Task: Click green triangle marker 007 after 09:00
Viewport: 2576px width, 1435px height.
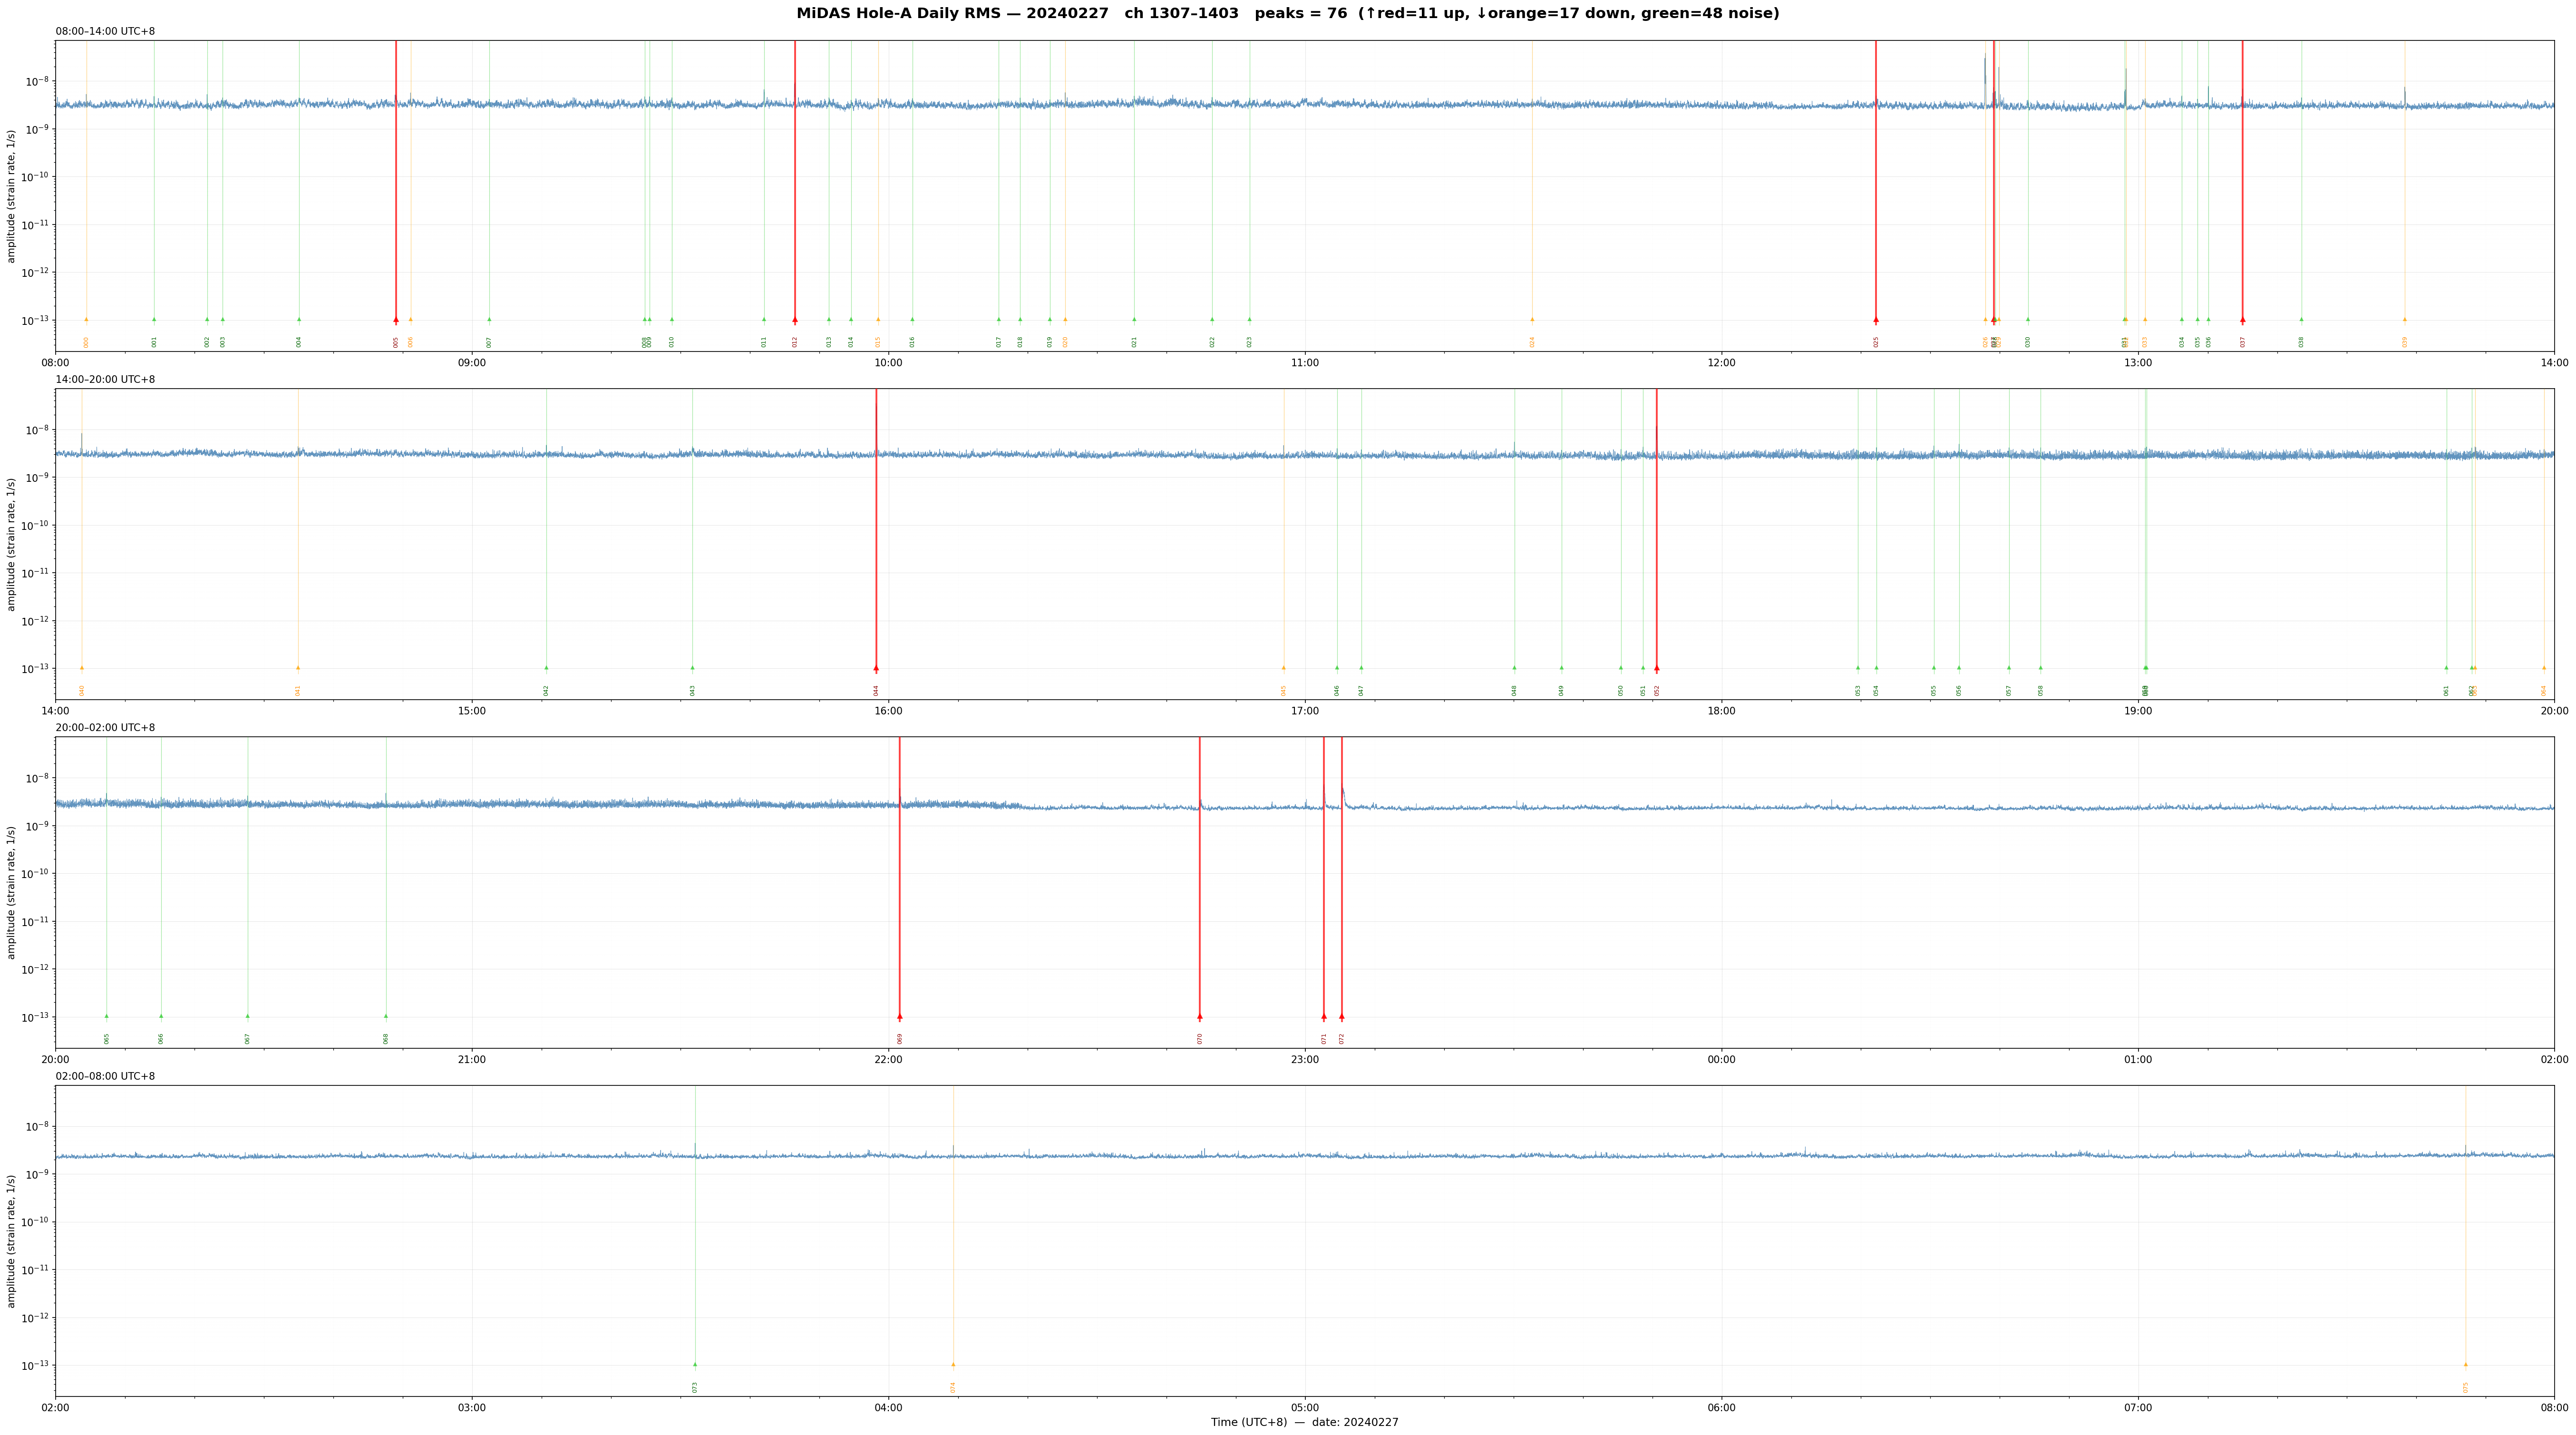Action: [489, 320]
